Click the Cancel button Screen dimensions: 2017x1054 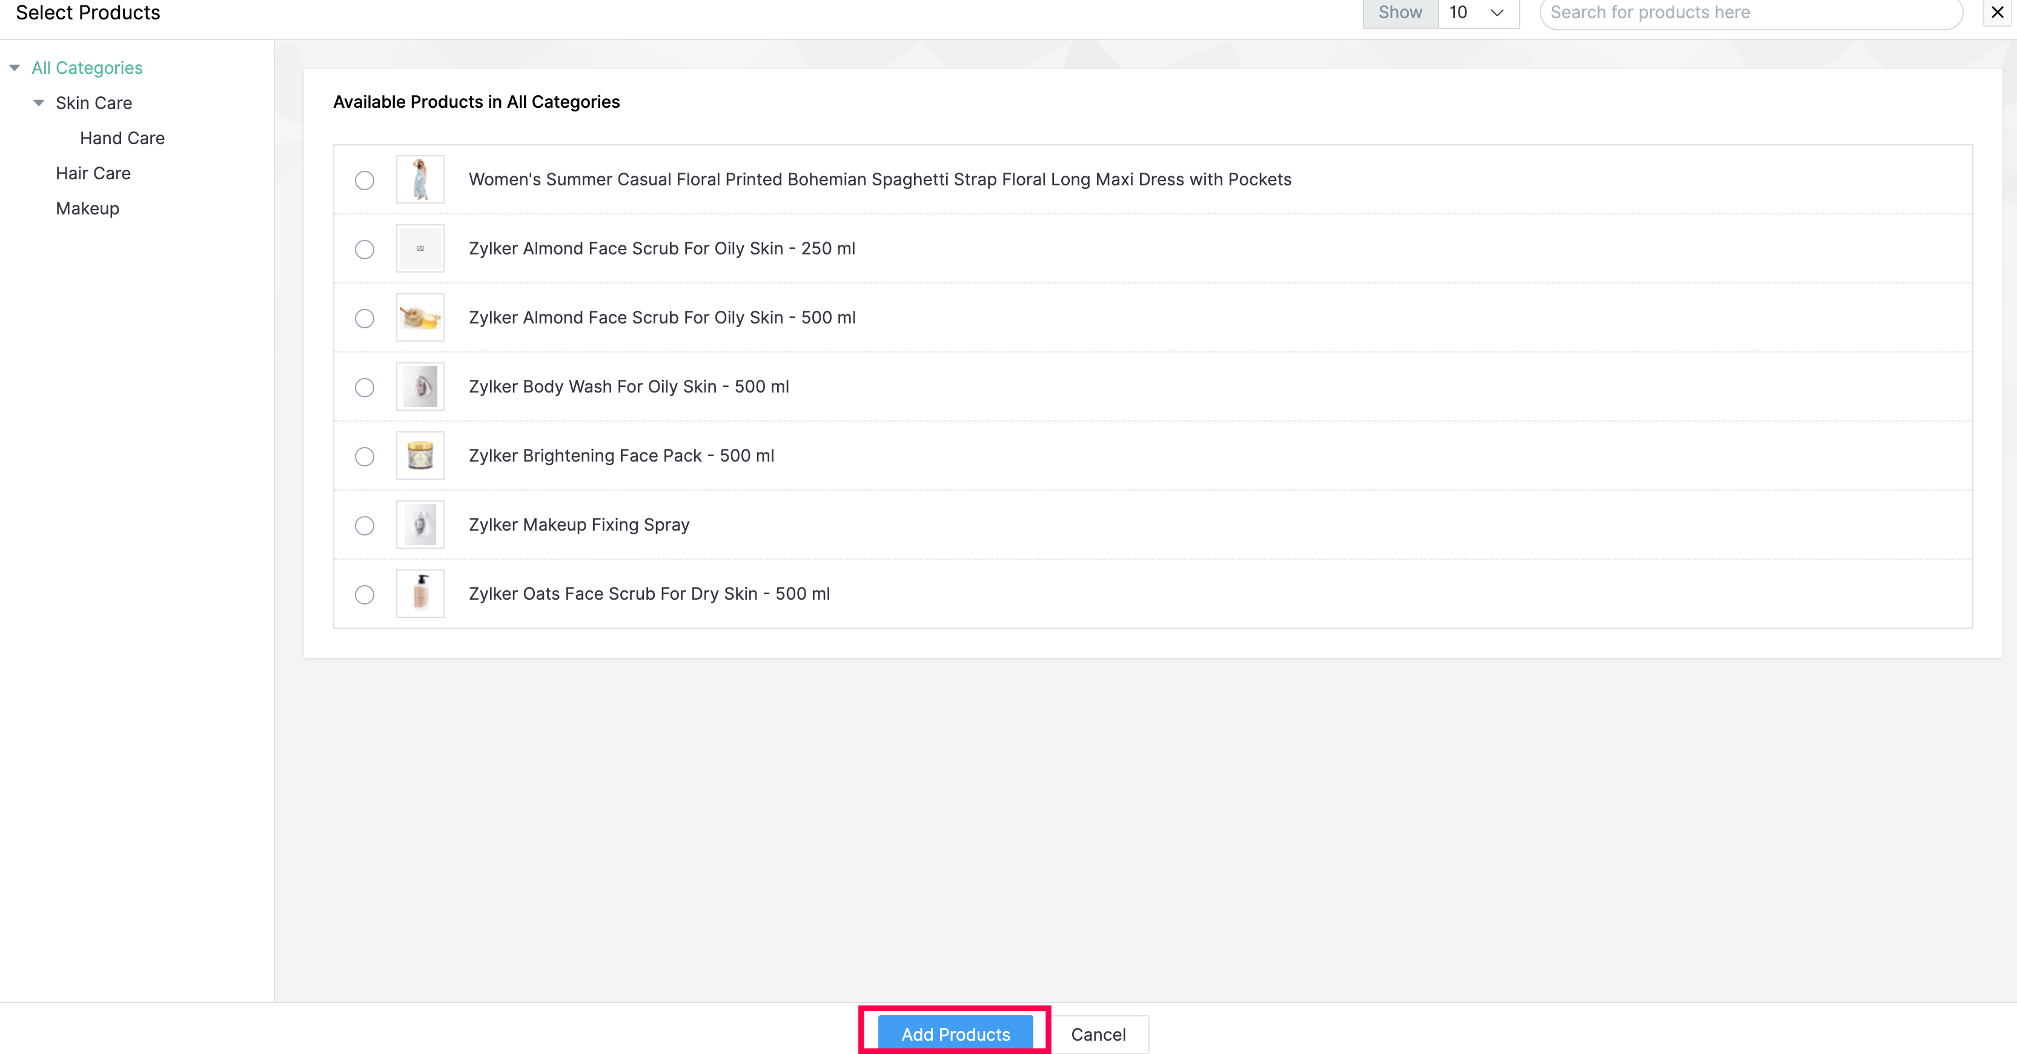(1098, 1033)
